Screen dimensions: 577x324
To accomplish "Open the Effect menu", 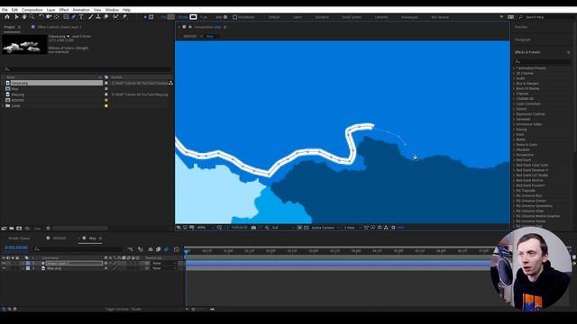I will [64, 10].
